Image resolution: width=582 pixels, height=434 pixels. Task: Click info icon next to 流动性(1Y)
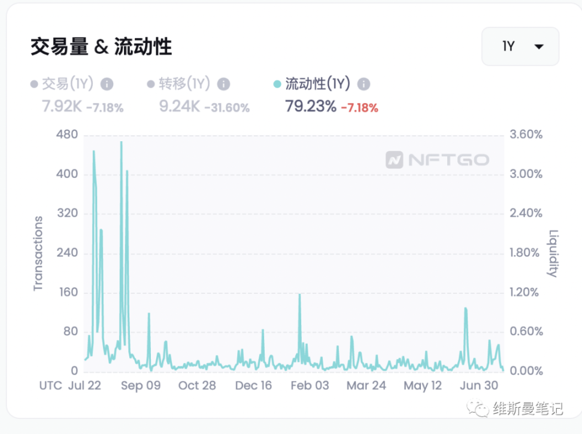coord(363,84)
